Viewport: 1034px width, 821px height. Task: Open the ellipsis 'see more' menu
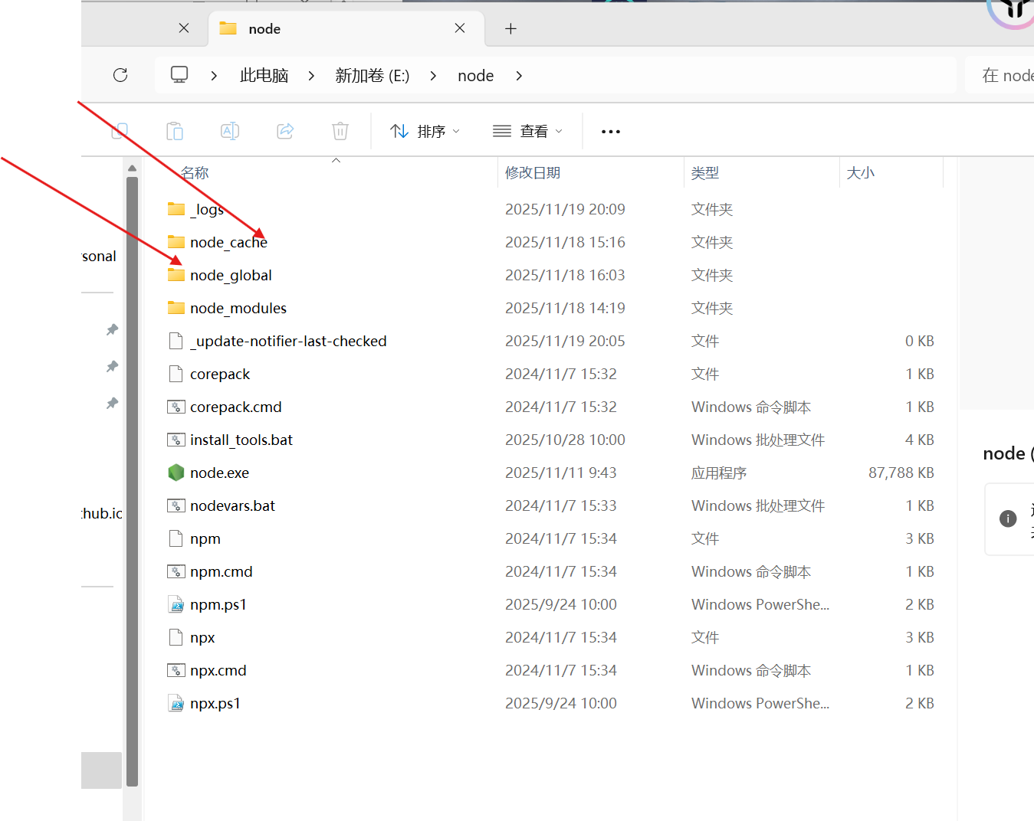(x=610, y=131)
